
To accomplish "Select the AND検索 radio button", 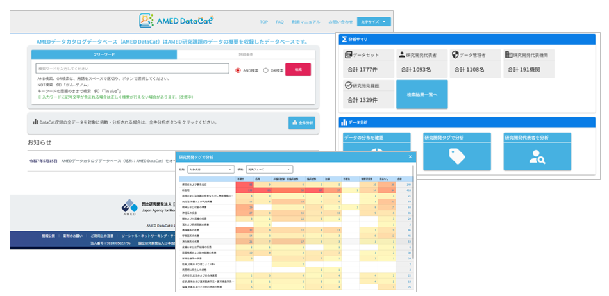I will pos(238,70).
